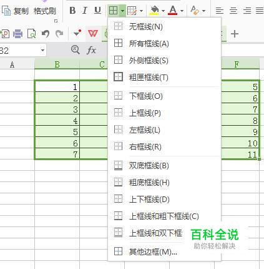264x269 pixels.
Task: Click the undo arrow
Action: coord(45,34)
